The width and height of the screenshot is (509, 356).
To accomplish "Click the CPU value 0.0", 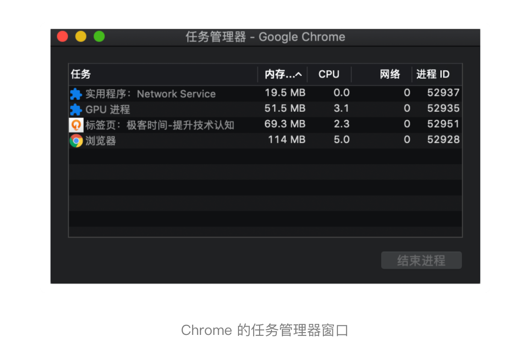I will point(342,93).
